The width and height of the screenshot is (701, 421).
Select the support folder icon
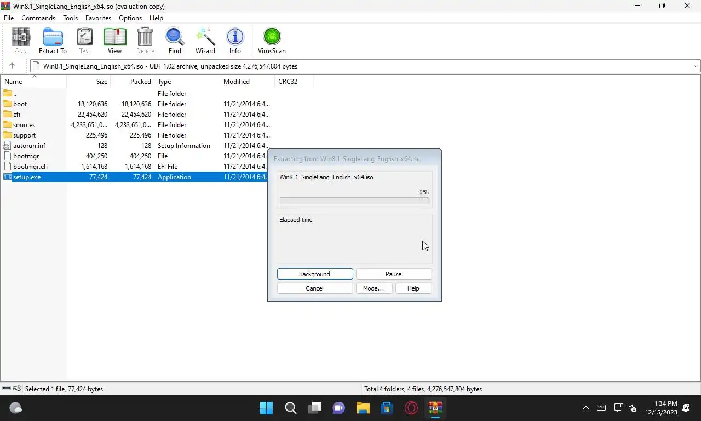click(x=8, y=135)
